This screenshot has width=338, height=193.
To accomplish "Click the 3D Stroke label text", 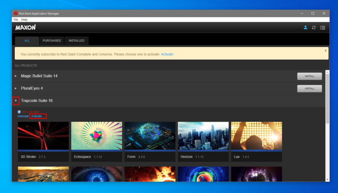I will tap(28, 157).
